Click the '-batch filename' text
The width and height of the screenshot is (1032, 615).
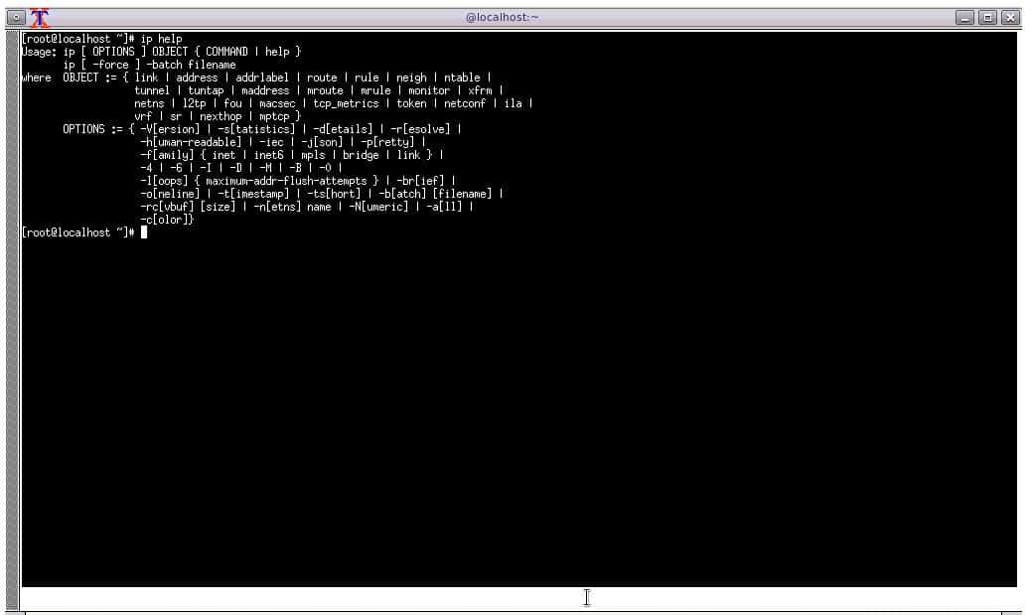coord(191,65)
